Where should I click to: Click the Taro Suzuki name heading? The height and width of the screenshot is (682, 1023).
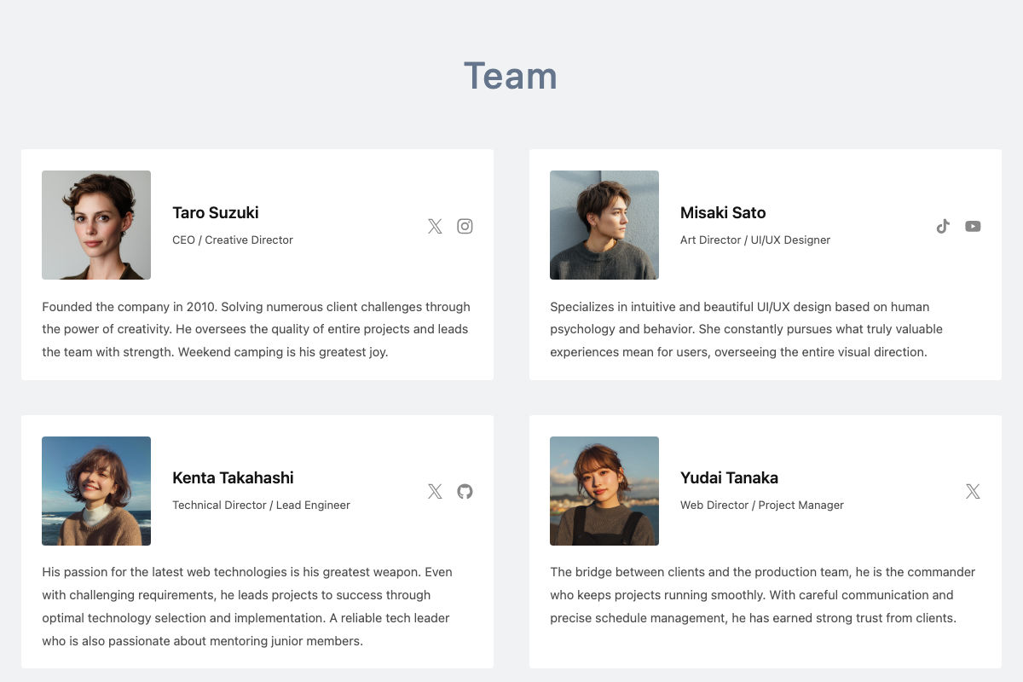click(x=216, y=212)
